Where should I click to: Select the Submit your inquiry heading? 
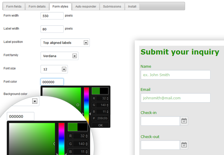(x=180, y=52)
